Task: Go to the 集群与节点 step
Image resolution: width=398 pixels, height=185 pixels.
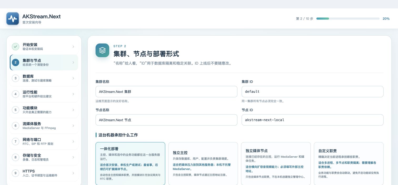Action: 44,62
